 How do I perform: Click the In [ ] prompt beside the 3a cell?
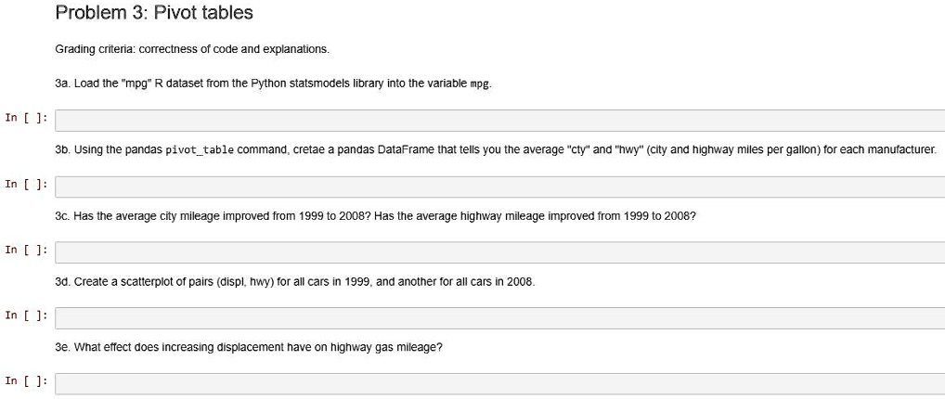pyautogui.click(x=26, y=118)
